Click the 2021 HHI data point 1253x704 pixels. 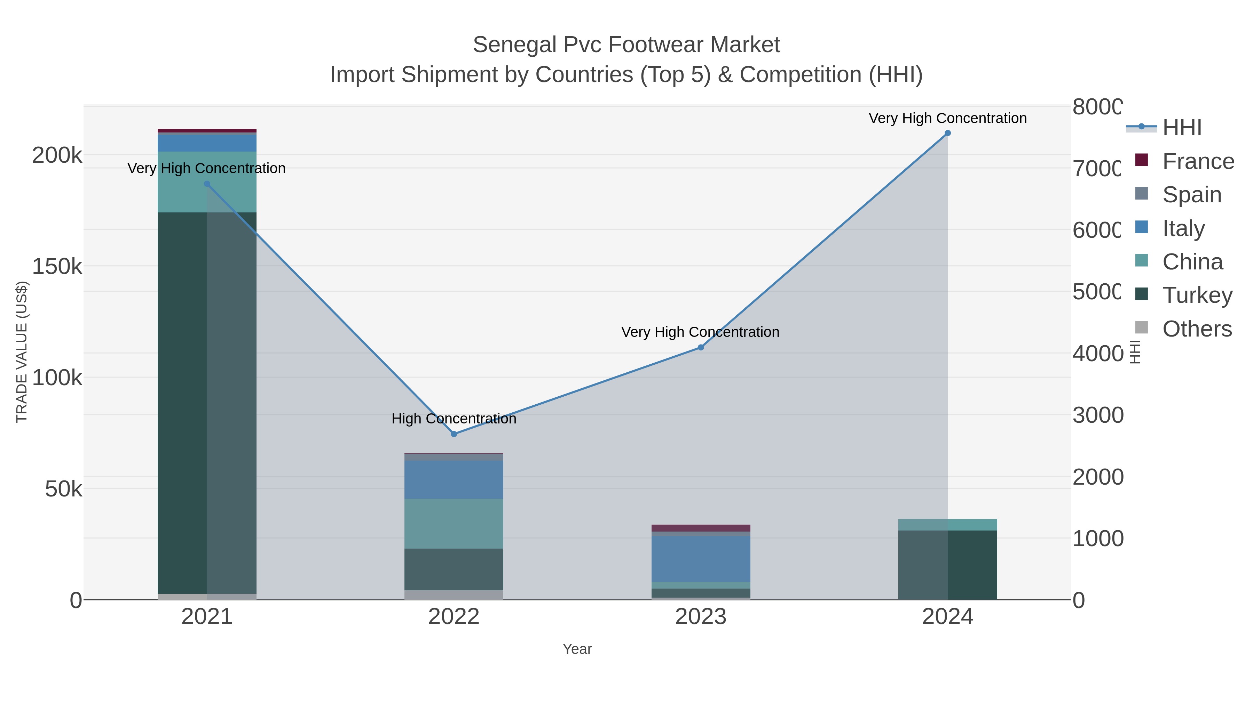tap(207, 184)
